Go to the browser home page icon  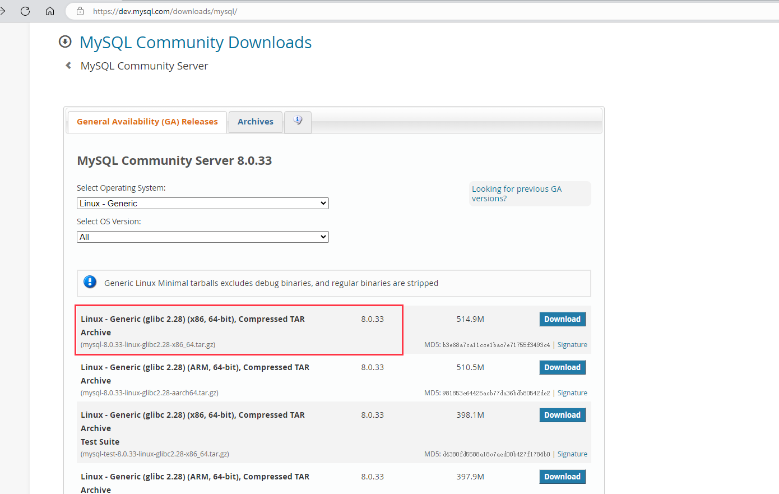pos(50,11)
